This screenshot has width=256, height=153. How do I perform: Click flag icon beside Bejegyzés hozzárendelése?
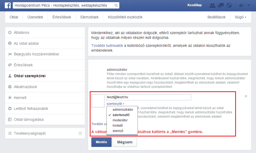click(x=10, y=54)
